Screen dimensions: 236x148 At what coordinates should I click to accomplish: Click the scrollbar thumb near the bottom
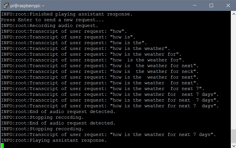233,136
